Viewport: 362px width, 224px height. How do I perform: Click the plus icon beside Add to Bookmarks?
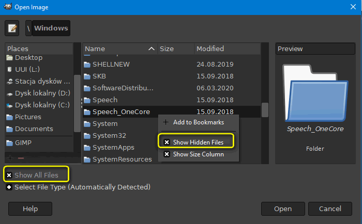(166, 122)
